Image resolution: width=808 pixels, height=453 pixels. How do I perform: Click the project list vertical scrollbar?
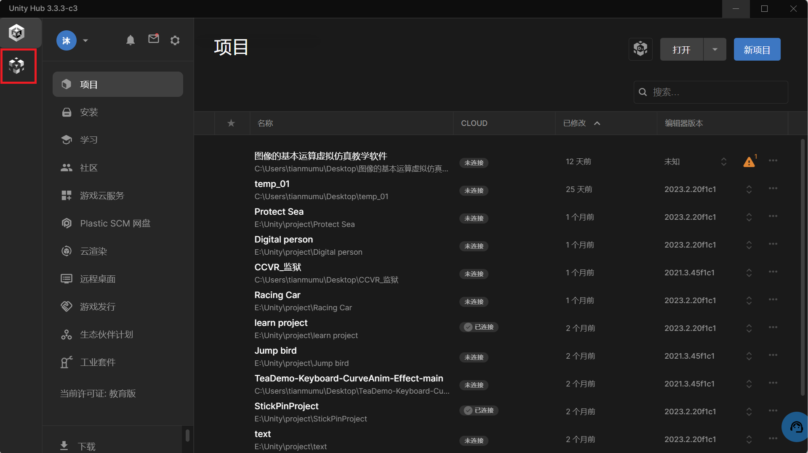(803, 267)
